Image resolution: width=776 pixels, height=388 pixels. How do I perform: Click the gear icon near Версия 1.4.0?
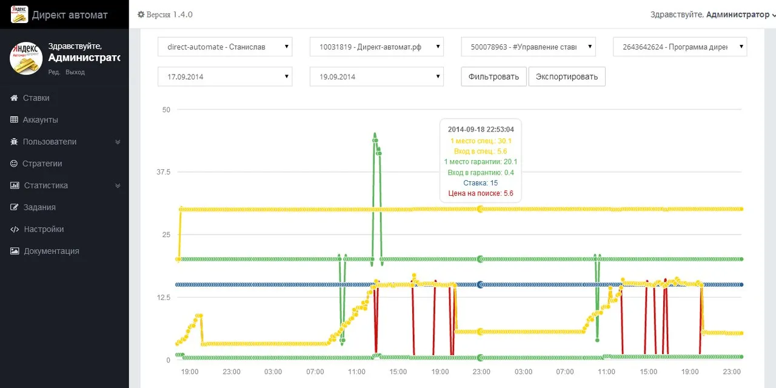141,15
